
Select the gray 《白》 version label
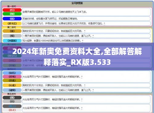click(12, 101)
